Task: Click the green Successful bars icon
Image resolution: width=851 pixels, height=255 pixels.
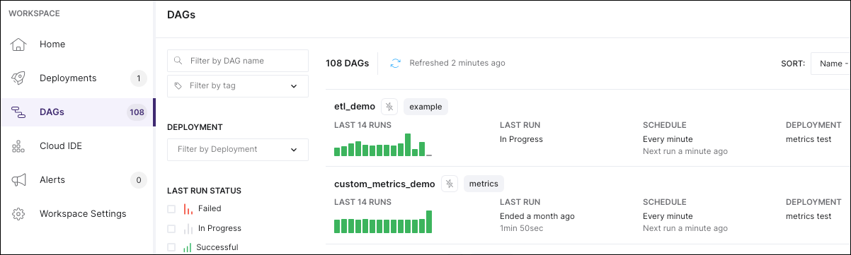Action: click(x=188, y=248)
